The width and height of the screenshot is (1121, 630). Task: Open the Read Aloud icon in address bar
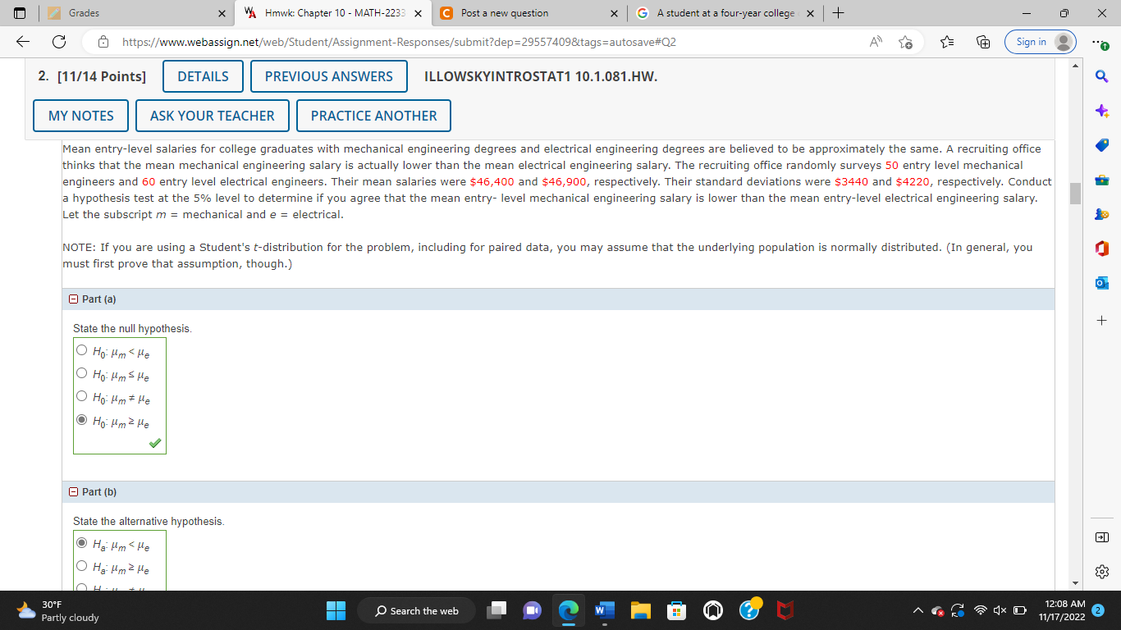[876, 42]
